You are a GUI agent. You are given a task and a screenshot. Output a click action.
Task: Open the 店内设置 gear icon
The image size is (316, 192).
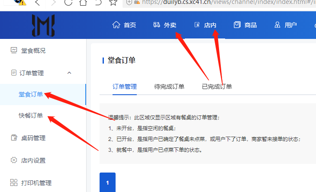14,160
